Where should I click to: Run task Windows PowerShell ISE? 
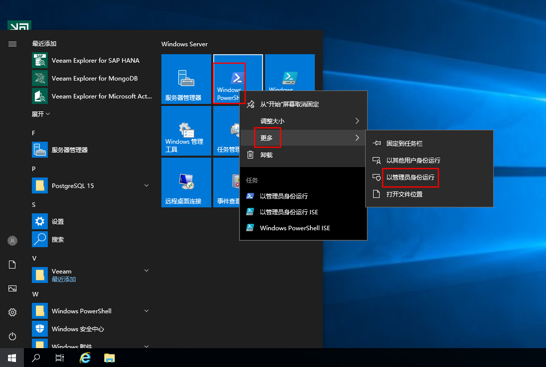tap(303, 228)
